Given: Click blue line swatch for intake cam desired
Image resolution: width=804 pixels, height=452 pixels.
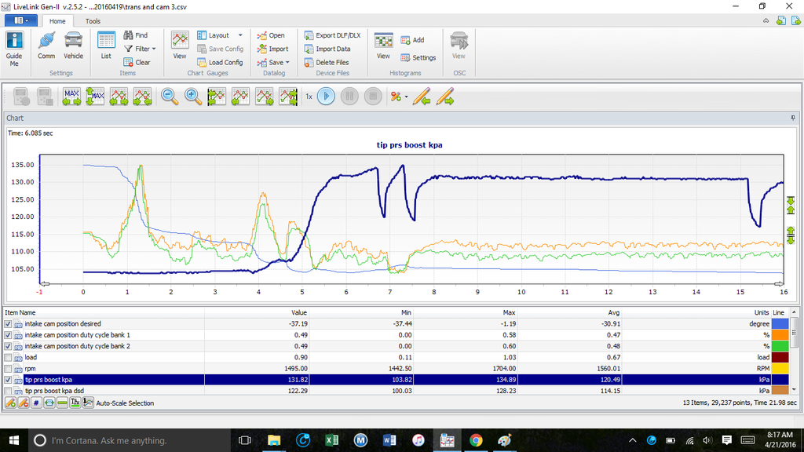Looking at the screenshot, I should tap(780, 324).
